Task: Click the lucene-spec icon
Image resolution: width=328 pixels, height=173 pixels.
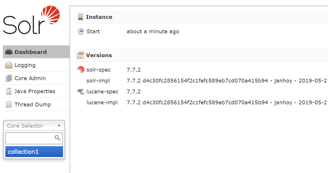Action: [81, 92]
